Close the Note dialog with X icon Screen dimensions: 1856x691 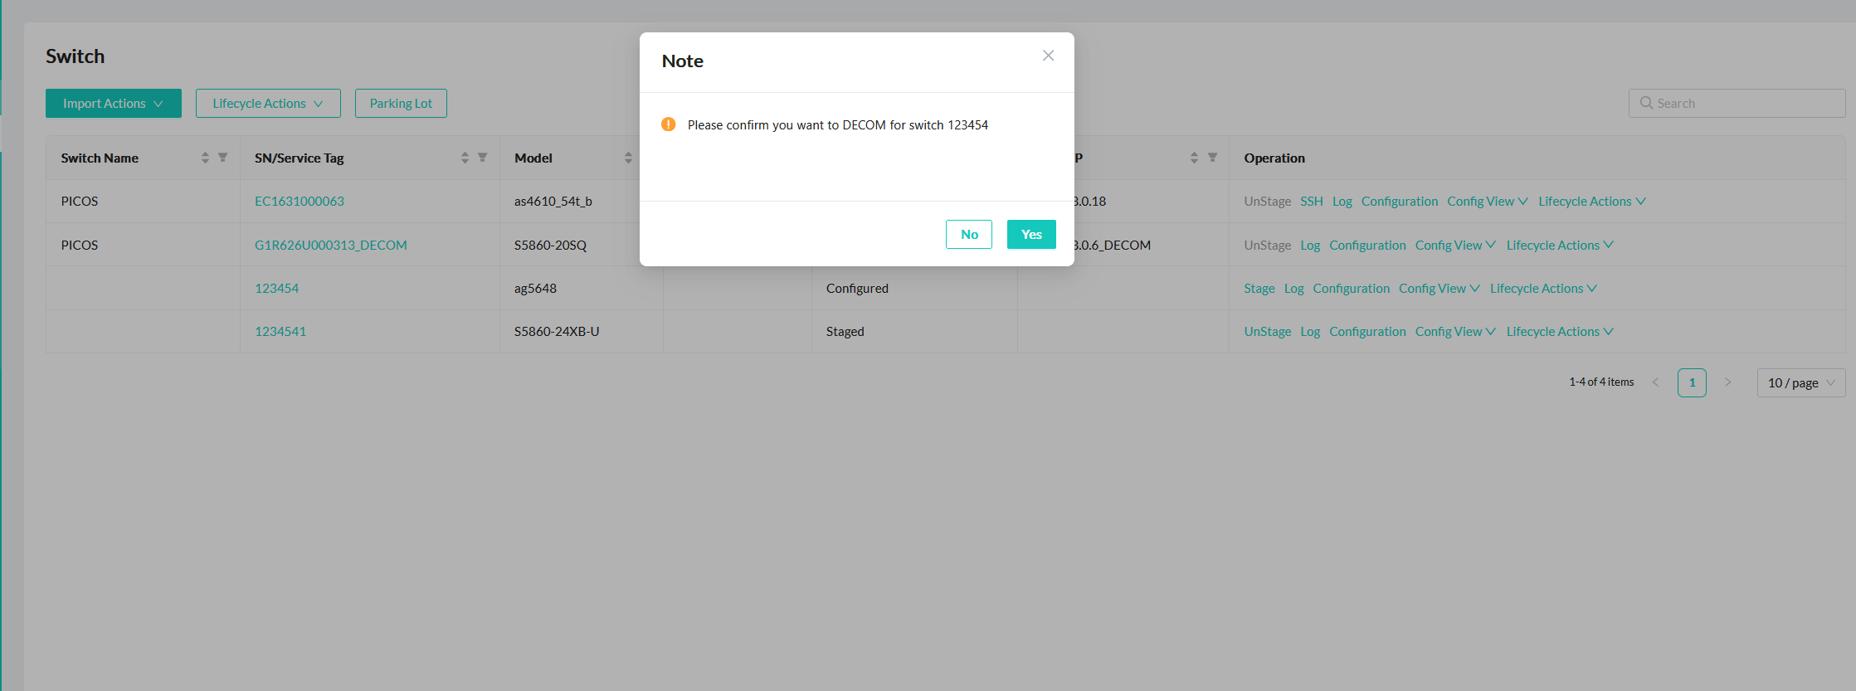coord(1048,56)
